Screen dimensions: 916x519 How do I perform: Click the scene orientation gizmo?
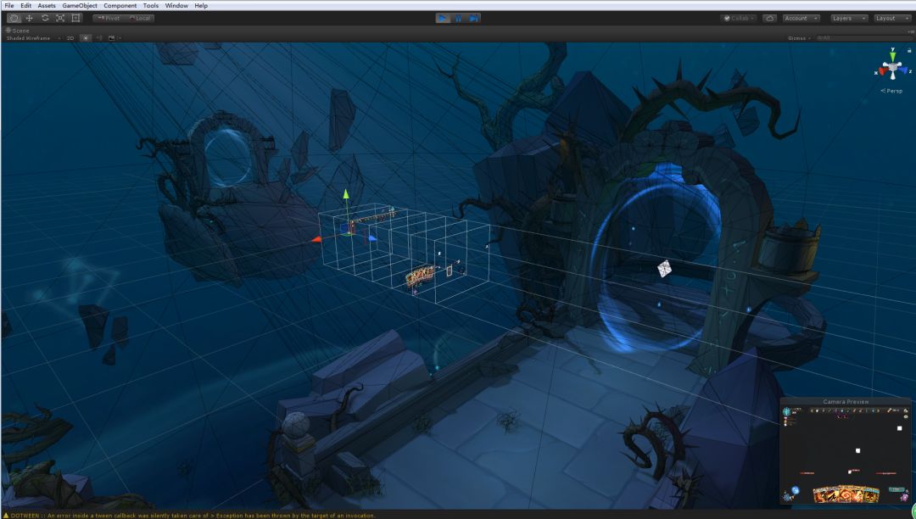point(891,67)
